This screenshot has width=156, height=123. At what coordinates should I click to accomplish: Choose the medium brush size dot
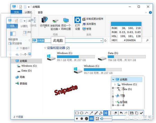pos(82,119)
